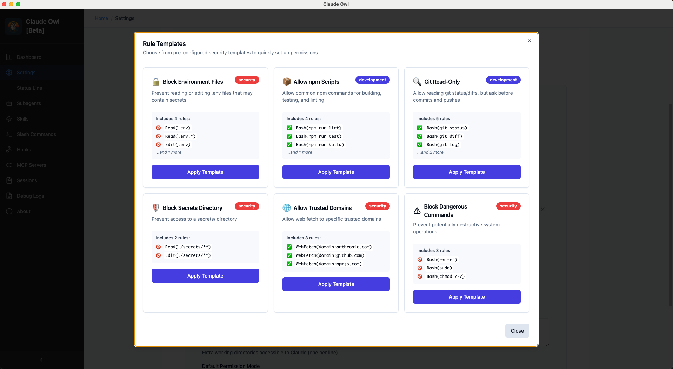Select Slash Commands in the sidebar
The width and height of the screenshot is (673, 369).
pyautogui.click(x=36, y=134)
